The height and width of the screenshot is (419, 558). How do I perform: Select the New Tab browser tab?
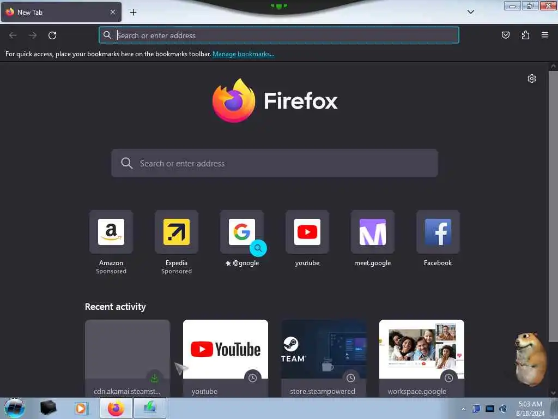tap(61, 12)
